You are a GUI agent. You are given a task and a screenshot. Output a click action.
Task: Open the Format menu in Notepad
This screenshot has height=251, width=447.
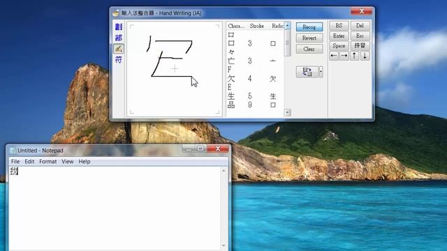point(48,161)
